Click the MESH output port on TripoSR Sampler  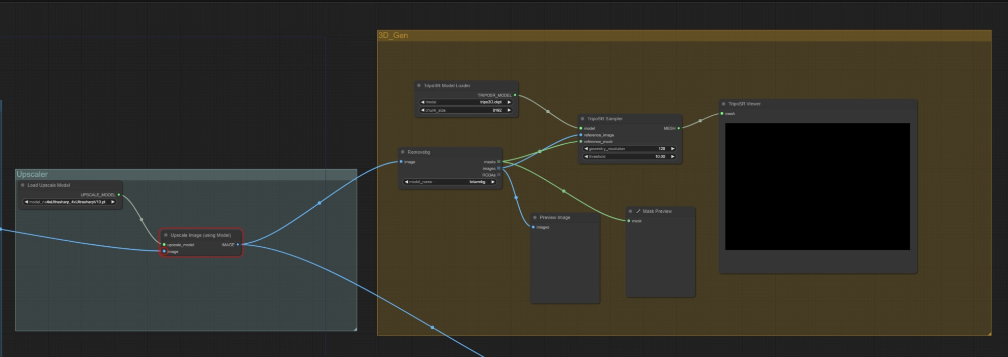tap(679, 128)
